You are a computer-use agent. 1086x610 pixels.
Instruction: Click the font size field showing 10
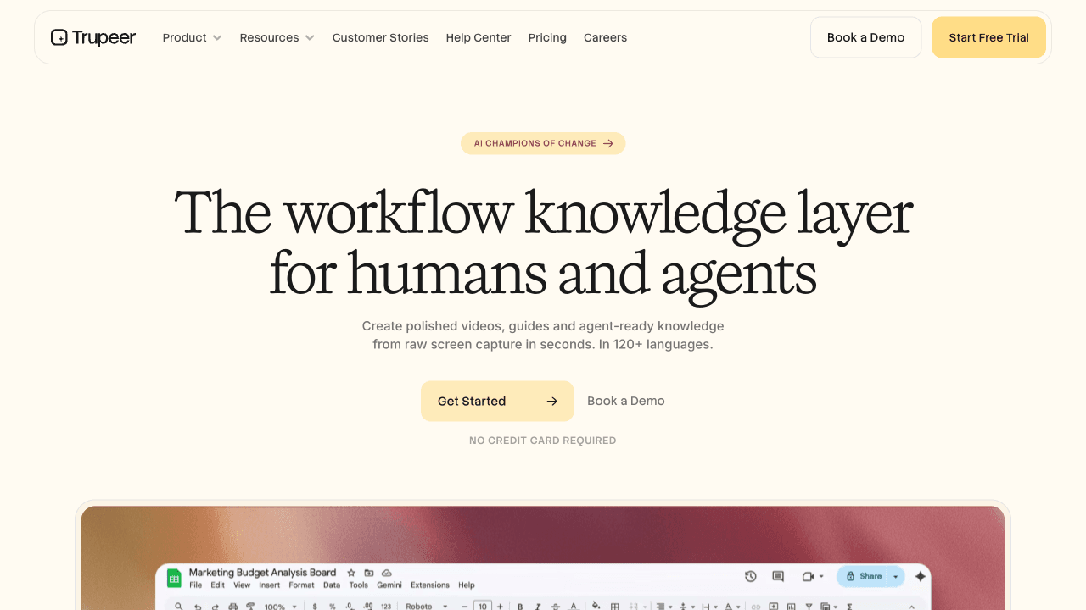tap(483, 606)
